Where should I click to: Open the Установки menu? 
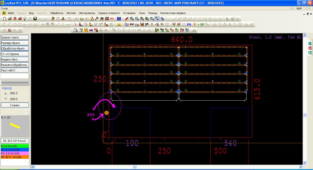coord(129,13)
